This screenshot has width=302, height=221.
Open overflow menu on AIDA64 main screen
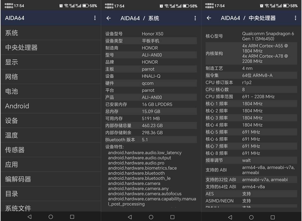tap(95, 18)
